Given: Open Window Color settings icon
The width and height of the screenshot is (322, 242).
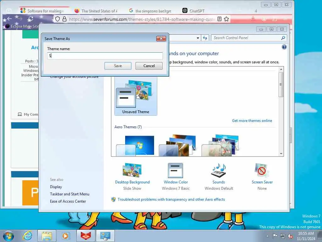Looking at the screenshot, I should (175, 170).
